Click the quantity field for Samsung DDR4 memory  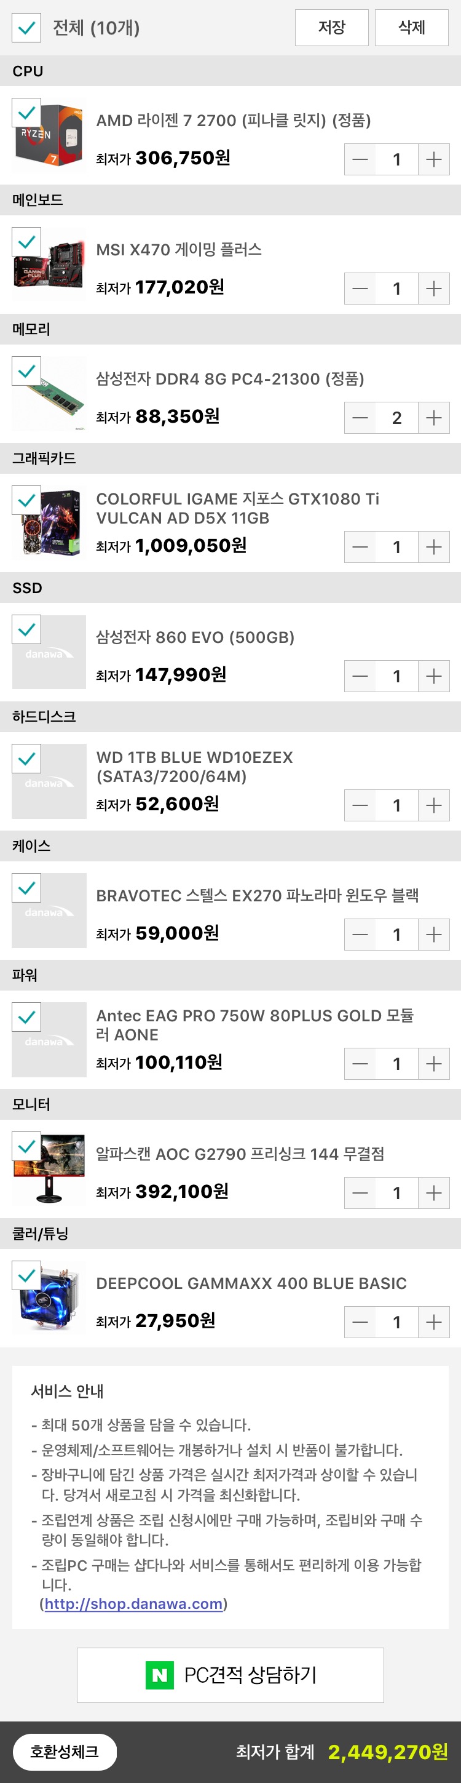pyautogui.click(x=396, y=417)
